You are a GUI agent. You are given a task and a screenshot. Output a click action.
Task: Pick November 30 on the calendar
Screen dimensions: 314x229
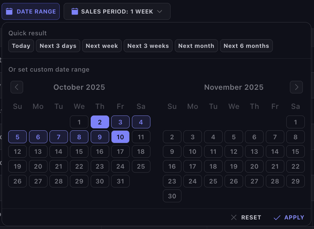coord(172,196)
